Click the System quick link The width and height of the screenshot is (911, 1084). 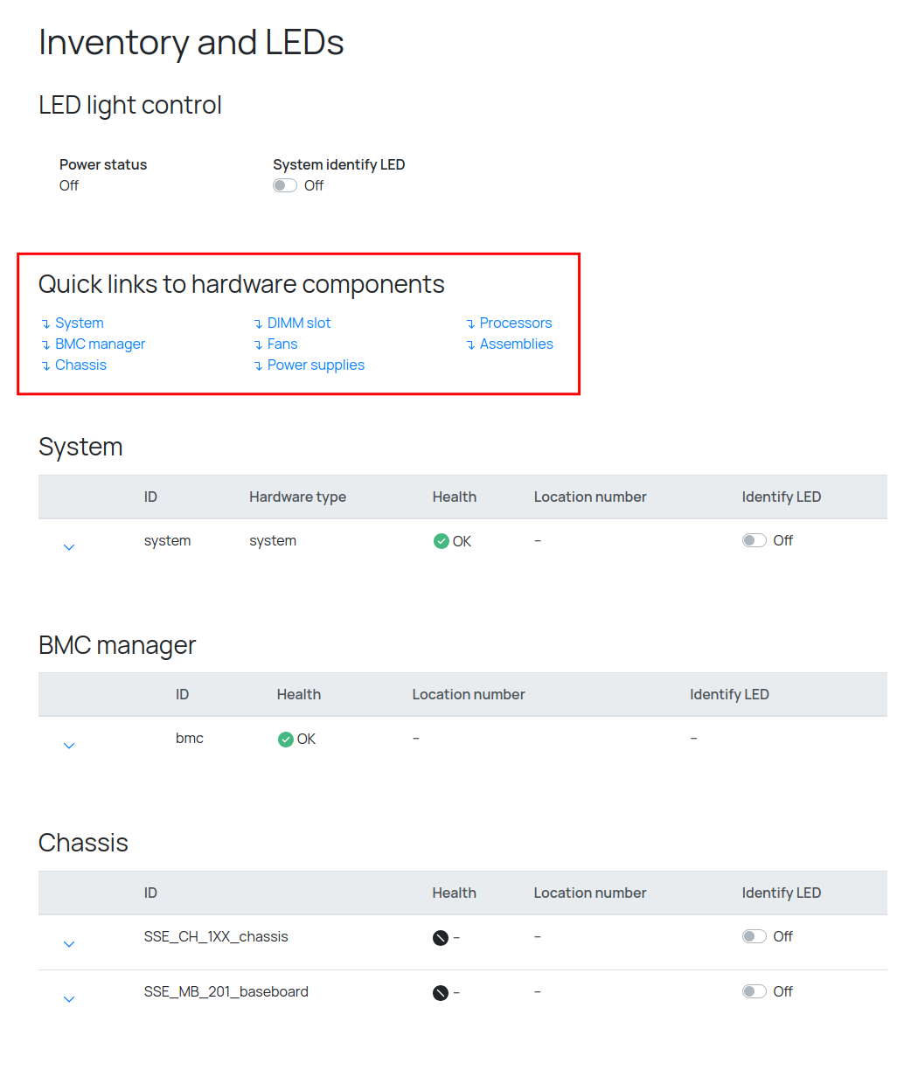79,323
